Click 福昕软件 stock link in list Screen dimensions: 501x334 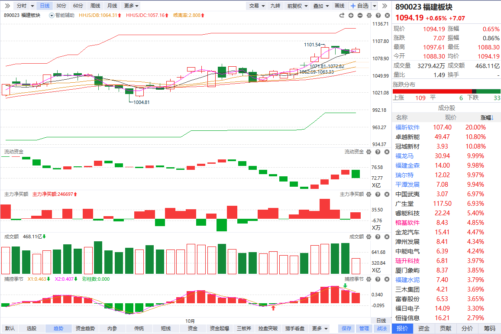[x=407, y=127]
